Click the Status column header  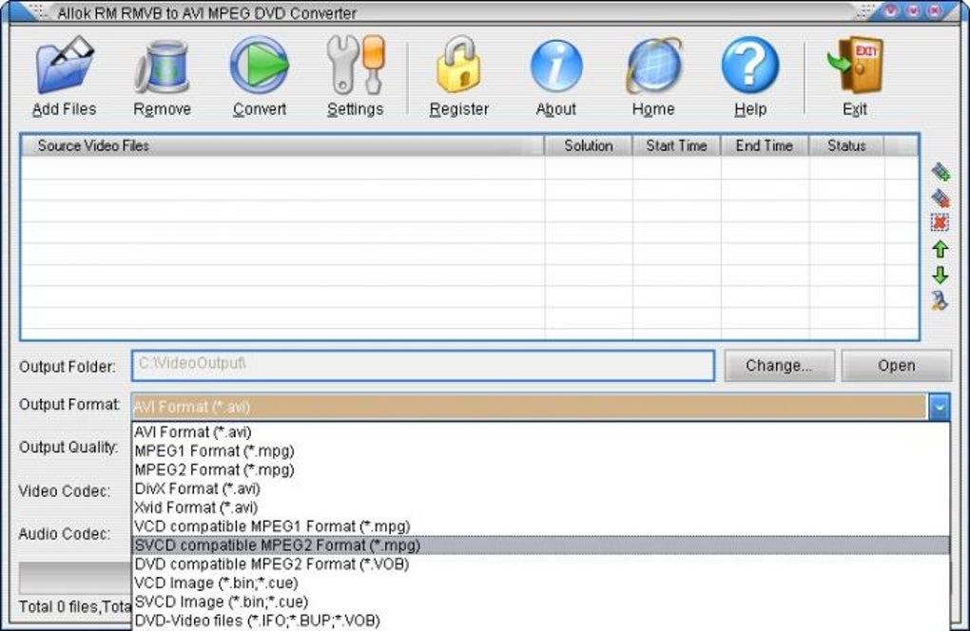(846, 145)
